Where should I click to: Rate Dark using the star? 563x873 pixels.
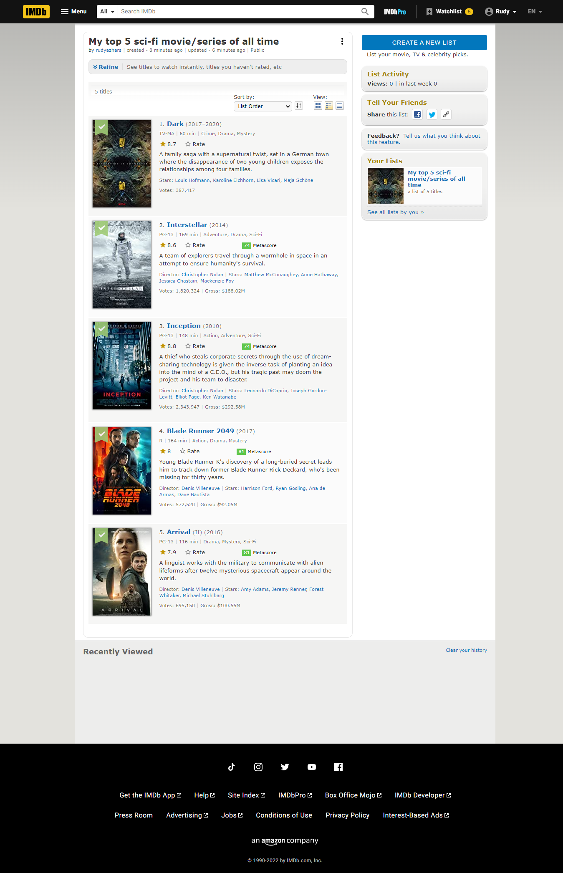(x=195, y=144)
